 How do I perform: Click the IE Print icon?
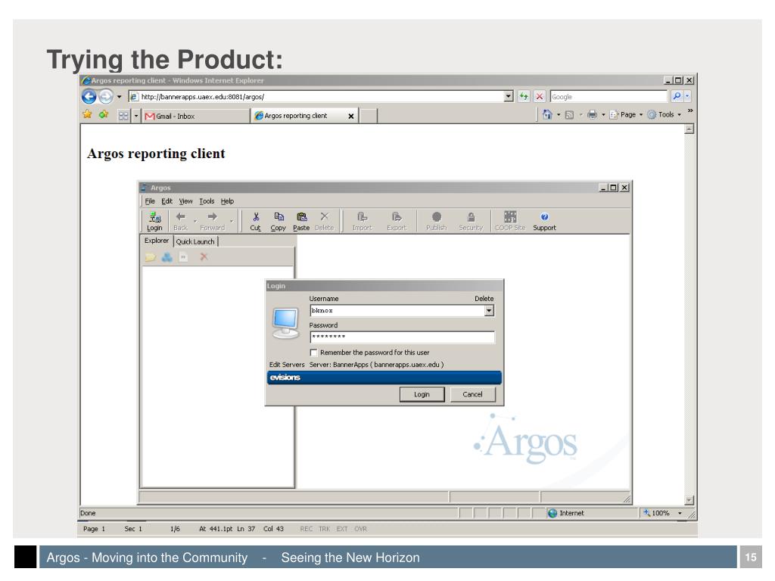point(592,115)
